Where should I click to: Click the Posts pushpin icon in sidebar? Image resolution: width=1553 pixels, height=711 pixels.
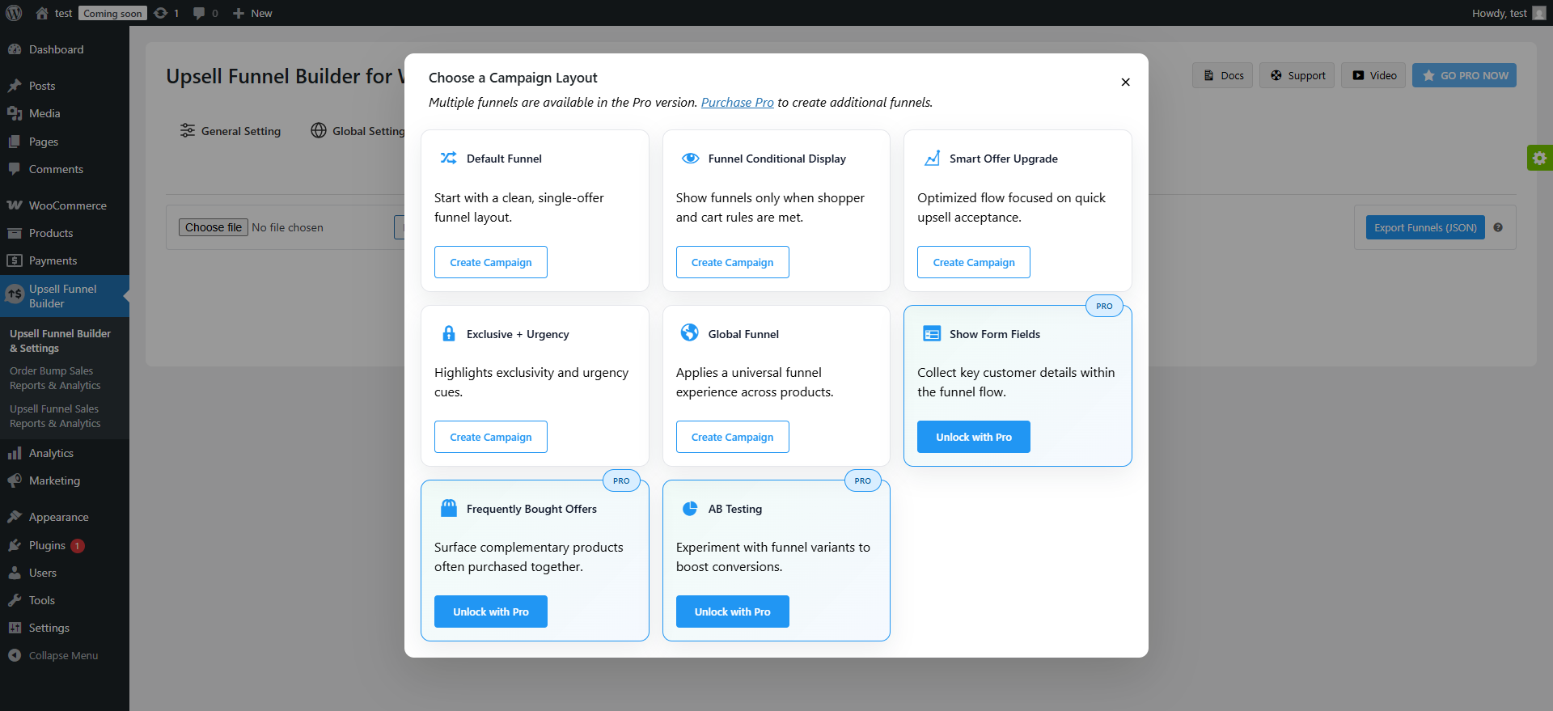[x=15, y=86]
